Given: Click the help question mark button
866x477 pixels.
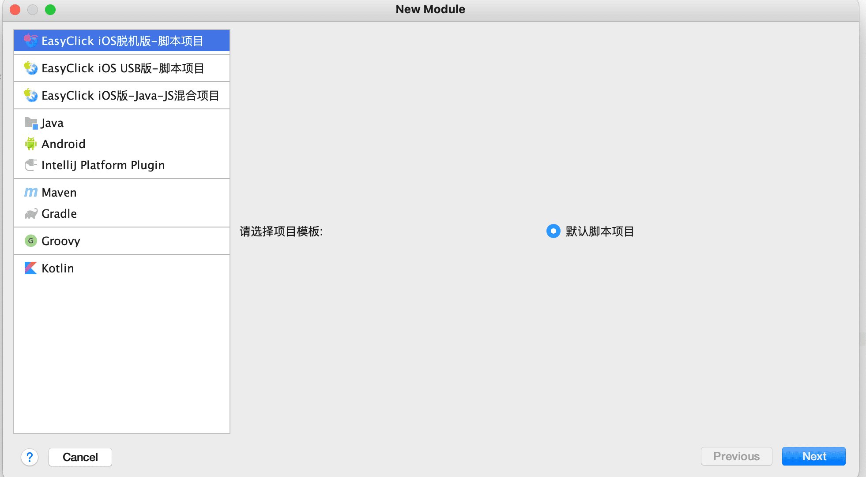Looking at the screenshot, I should 30,457.
